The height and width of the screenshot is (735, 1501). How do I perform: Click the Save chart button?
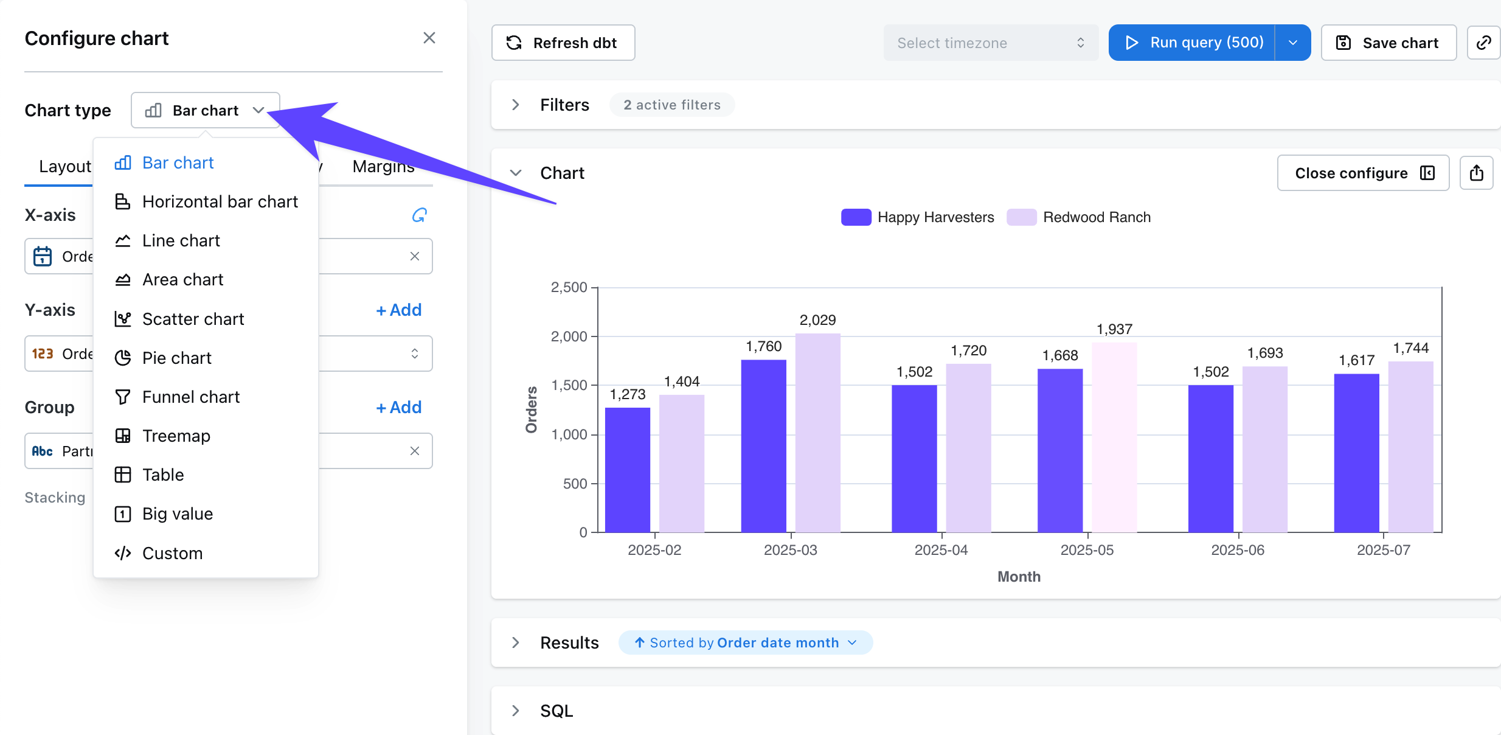tap(1388, 43)
